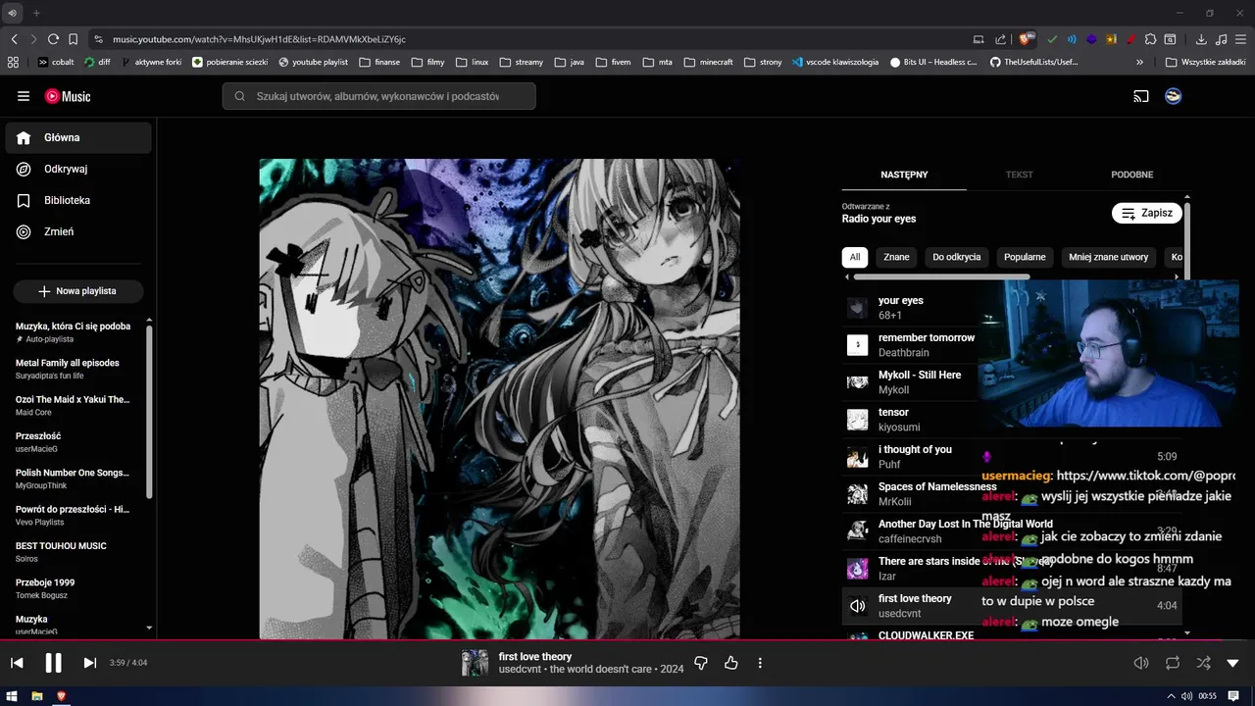Viewport: 1255px width, 706px height.
Task: Open Muzyka, która Ci się podoba playlist
Action: 75,332
